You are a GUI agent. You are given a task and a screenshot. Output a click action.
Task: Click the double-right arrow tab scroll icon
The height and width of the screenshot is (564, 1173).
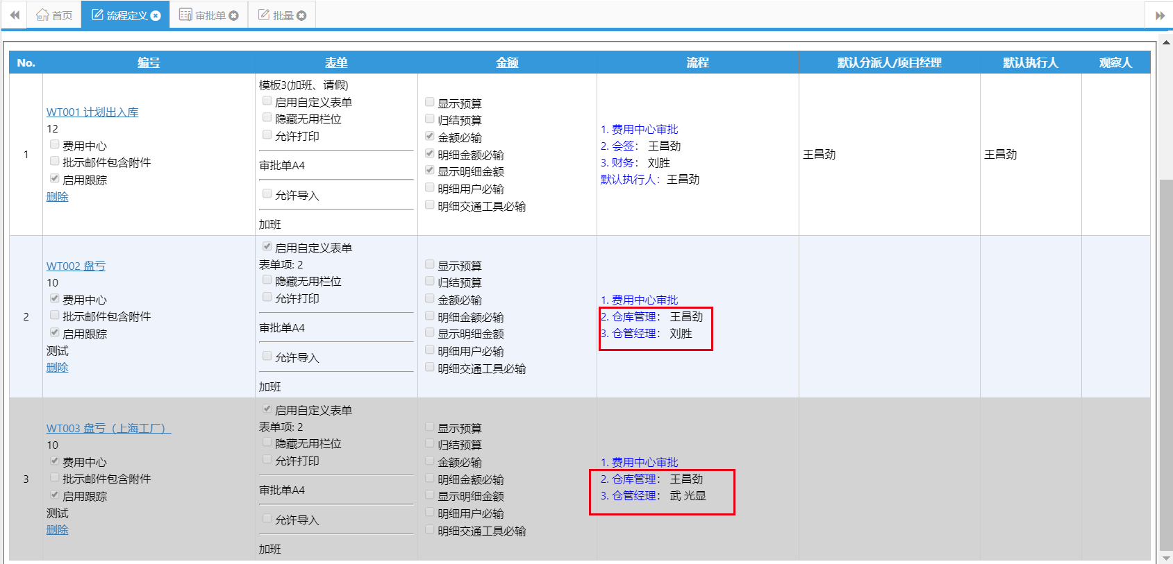[x=1159, y=15]
